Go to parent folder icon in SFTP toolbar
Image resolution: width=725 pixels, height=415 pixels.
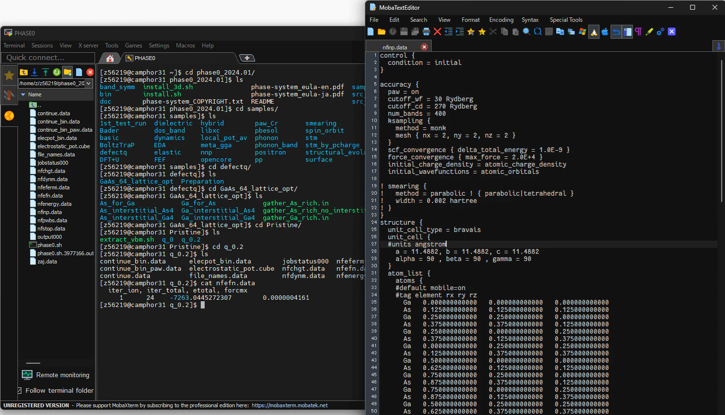click(x=23, y=72)
